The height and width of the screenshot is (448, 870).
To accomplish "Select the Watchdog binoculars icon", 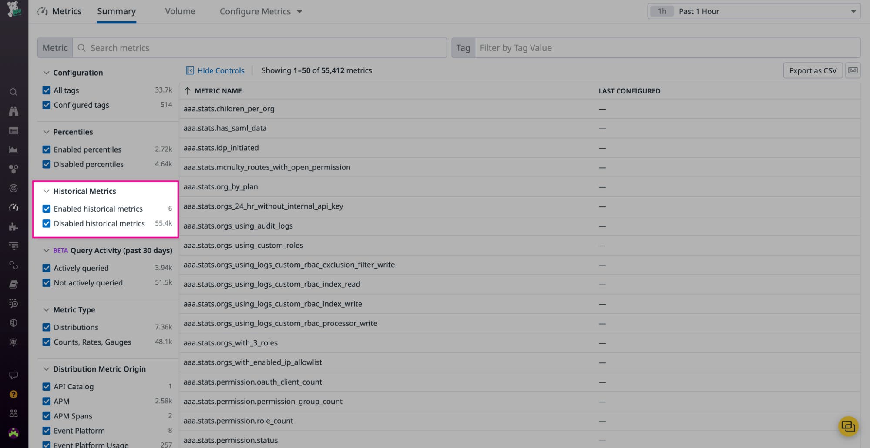I will point(13,111).
